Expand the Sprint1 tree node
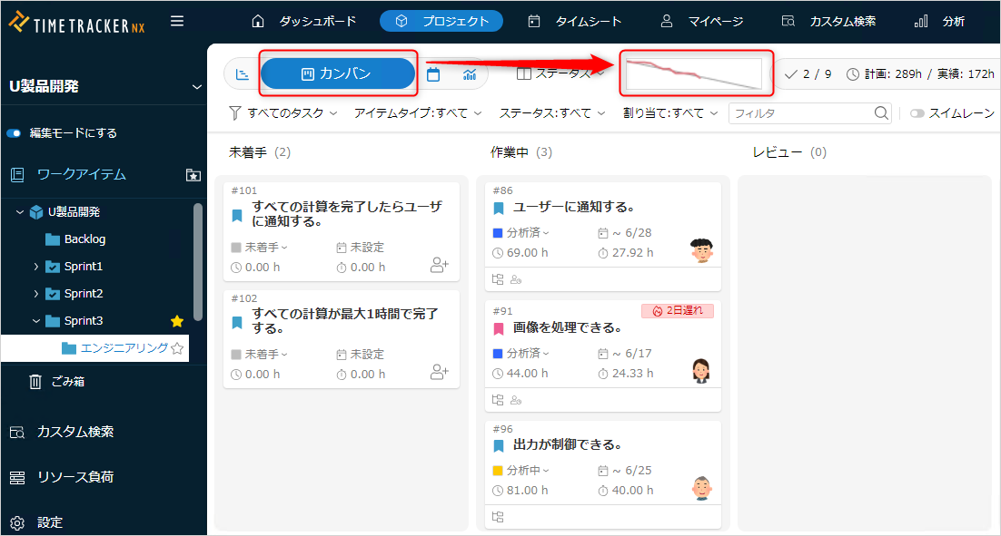1001x536 pixels. (36, 267)
